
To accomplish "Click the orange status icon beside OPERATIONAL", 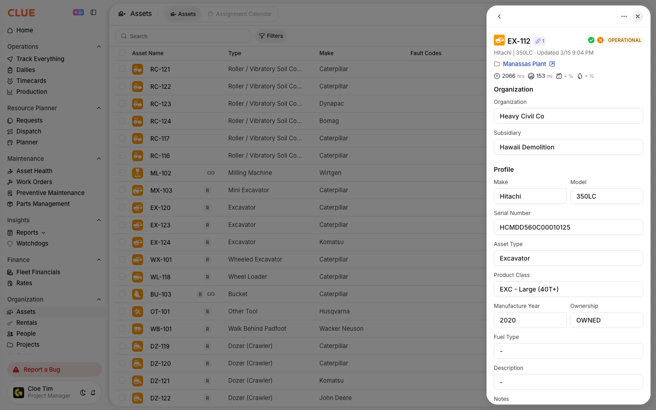I will 600,40.
